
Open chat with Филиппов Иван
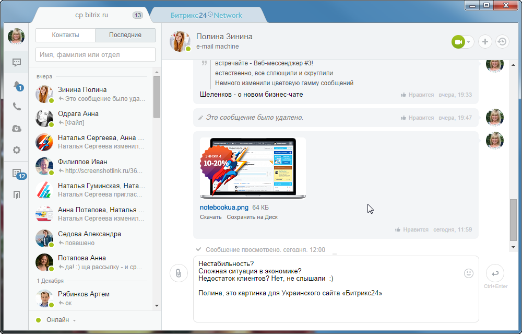pos(90,166)
